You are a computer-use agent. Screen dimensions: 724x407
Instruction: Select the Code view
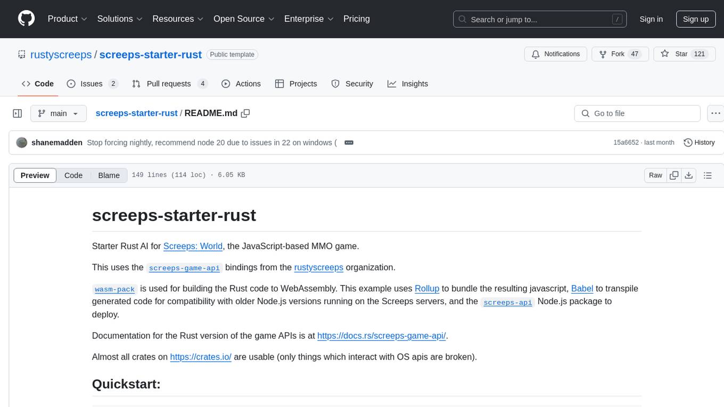(73, 175)
